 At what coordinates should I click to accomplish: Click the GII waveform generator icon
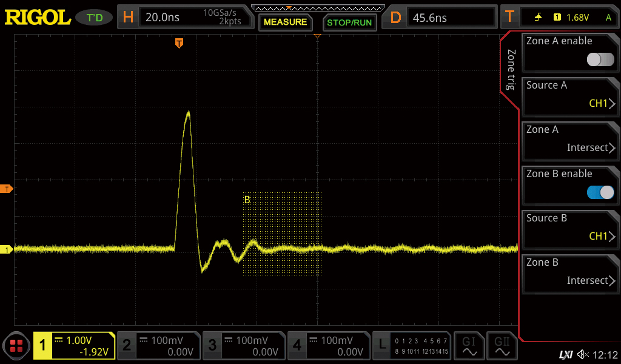pyautogui.click(x=502, y=346)
